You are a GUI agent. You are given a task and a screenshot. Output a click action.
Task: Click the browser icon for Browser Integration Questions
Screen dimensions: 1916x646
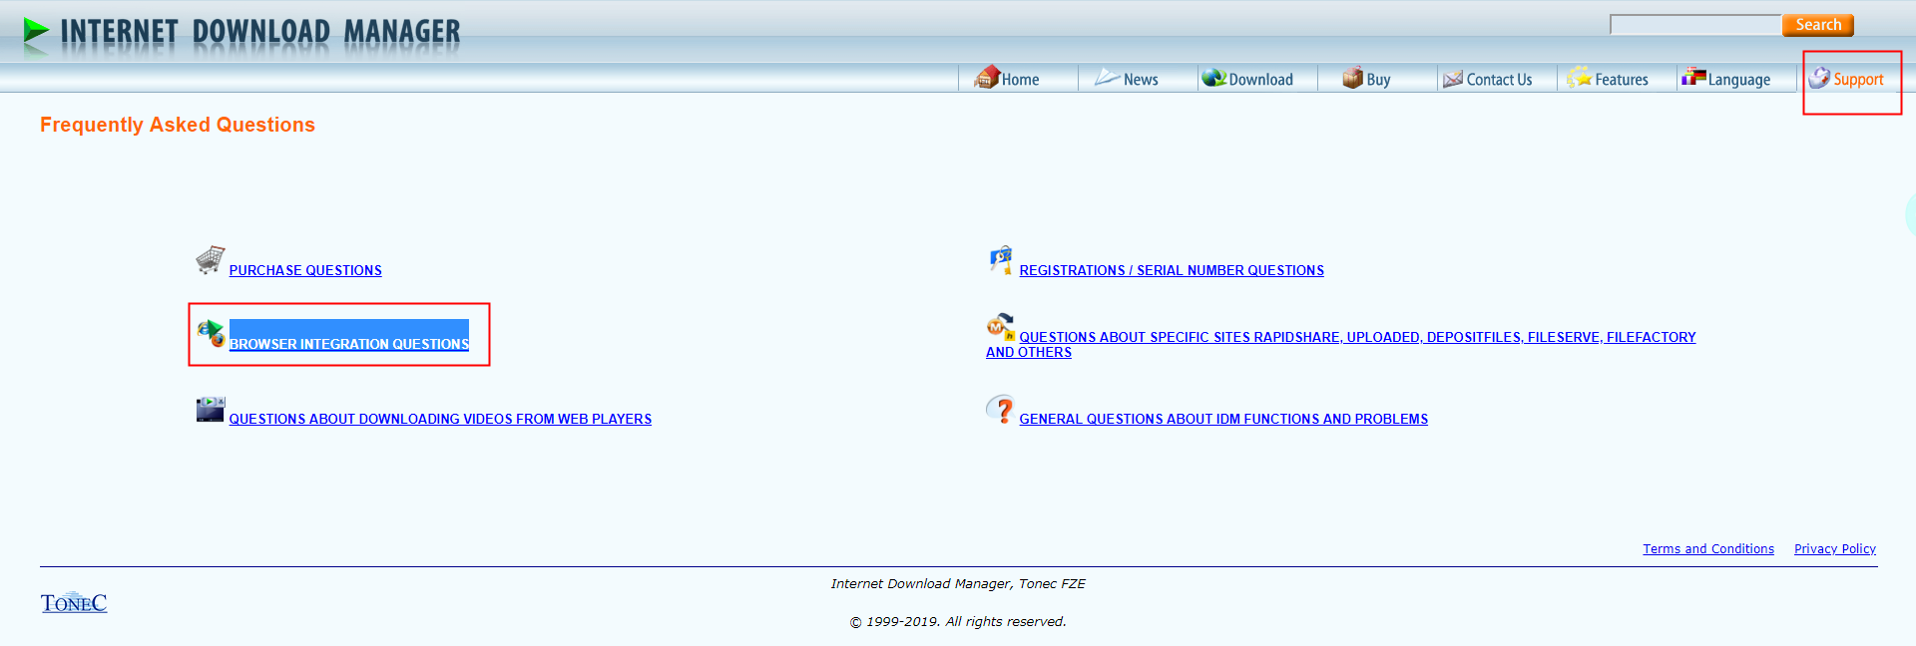click(211, 334)
